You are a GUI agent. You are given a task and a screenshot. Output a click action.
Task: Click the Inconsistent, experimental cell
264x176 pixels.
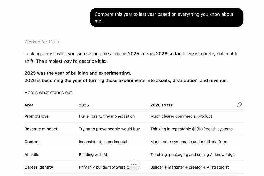point(103,142)
